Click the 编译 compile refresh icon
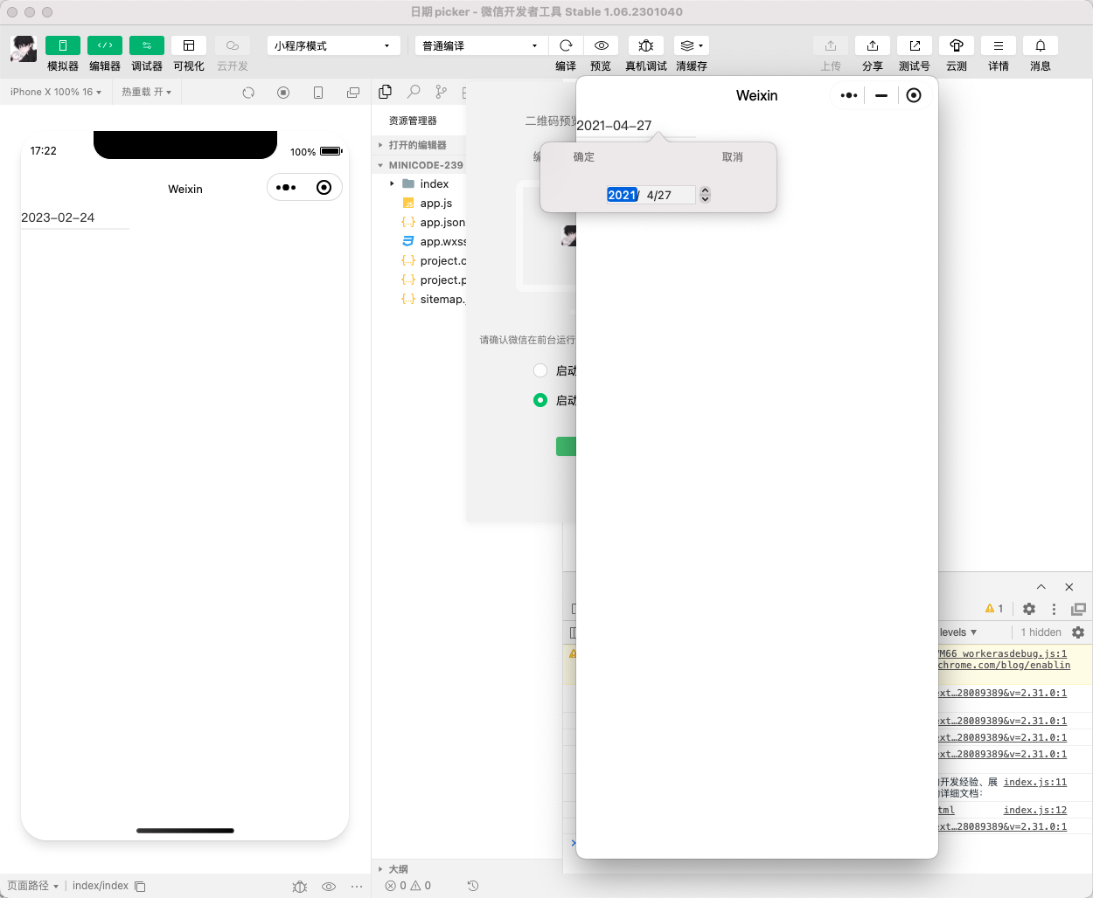The image size is (1093, 898). (x=566, y=45)
